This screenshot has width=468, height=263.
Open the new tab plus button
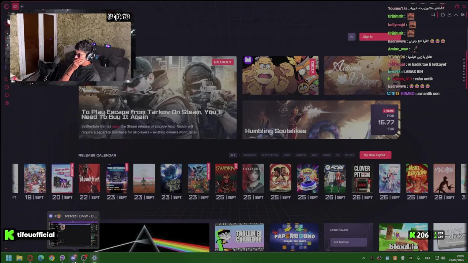22,6
